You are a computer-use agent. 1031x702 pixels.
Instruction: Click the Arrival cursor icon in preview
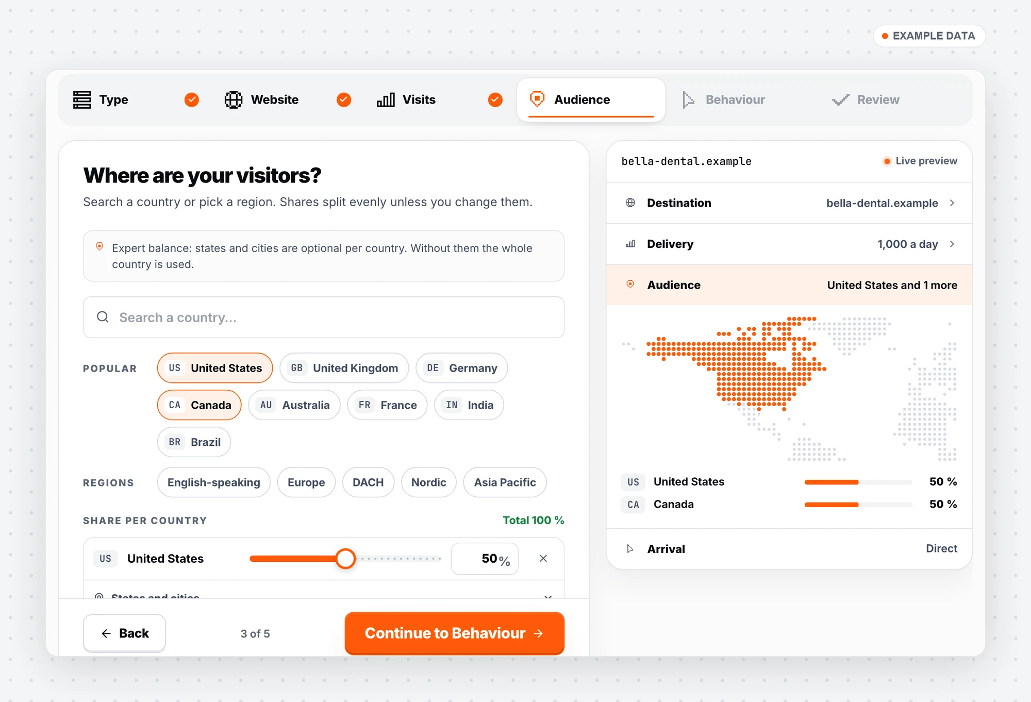click(630, 549)
